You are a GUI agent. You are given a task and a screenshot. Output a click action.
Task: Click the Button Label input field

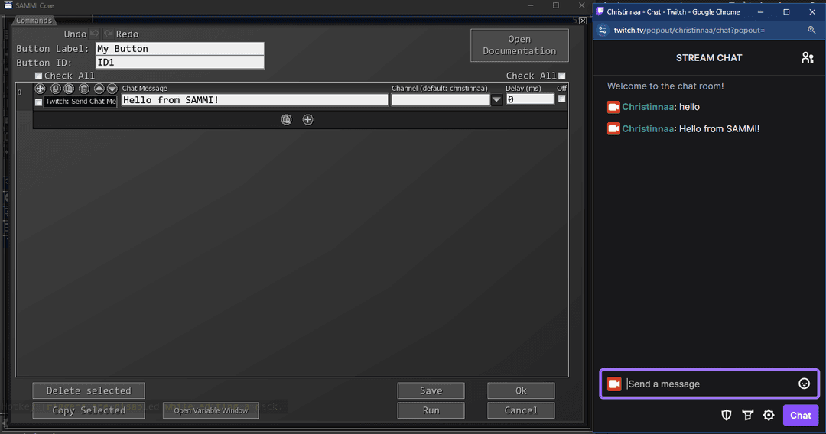[180, 49]
